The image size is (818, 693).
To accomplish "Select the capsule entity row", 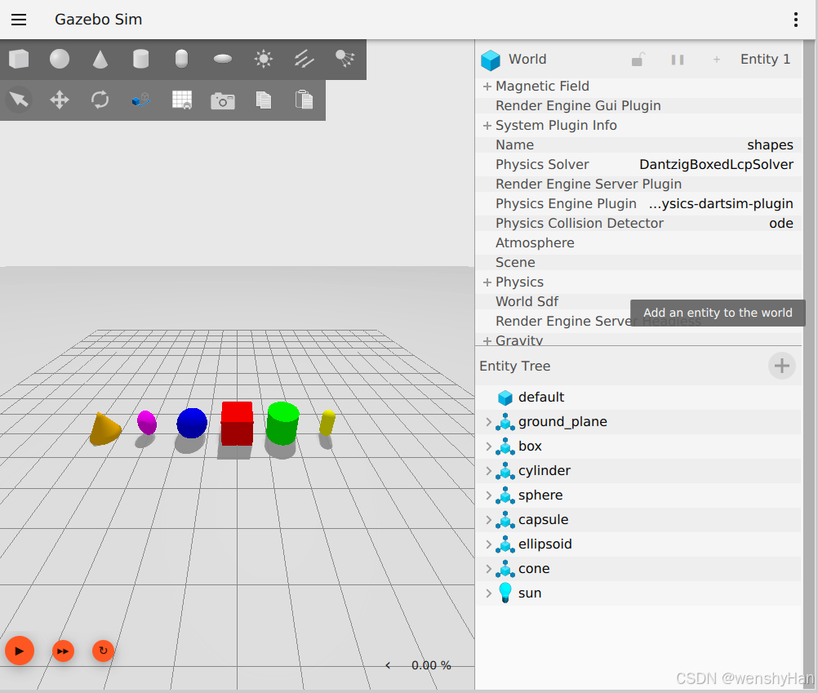I will (x=640, y=520).
